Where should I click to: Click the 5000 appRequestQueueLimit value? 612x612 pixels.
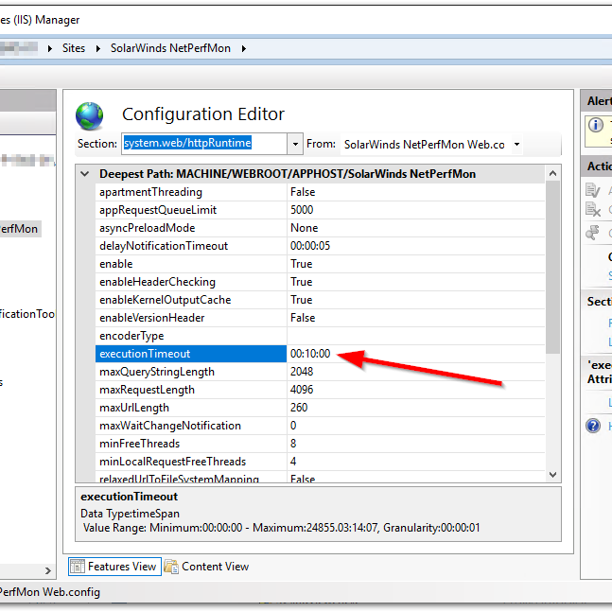[x=302, y=210]
